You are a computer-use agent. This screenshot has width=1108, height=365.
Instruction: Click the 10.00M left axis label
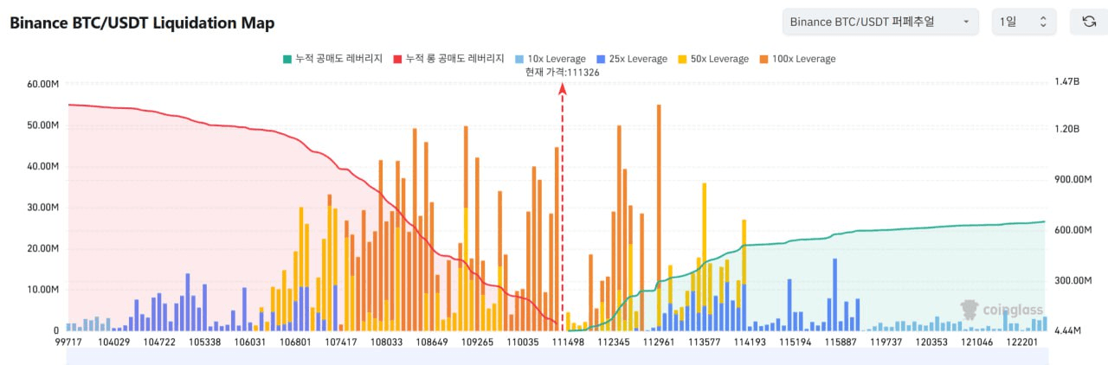pos(42,290)
